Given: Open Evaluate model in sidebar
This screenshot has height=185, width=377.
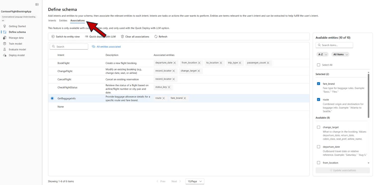Looking at the screenshot, I should point(17,49).
